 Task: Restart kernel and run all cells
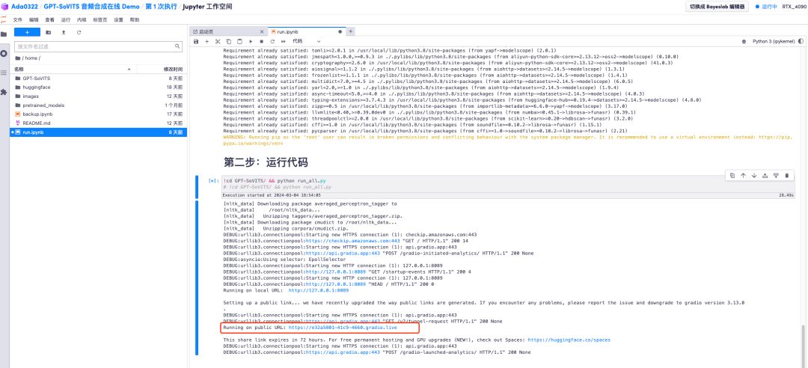tap(283, 41)
